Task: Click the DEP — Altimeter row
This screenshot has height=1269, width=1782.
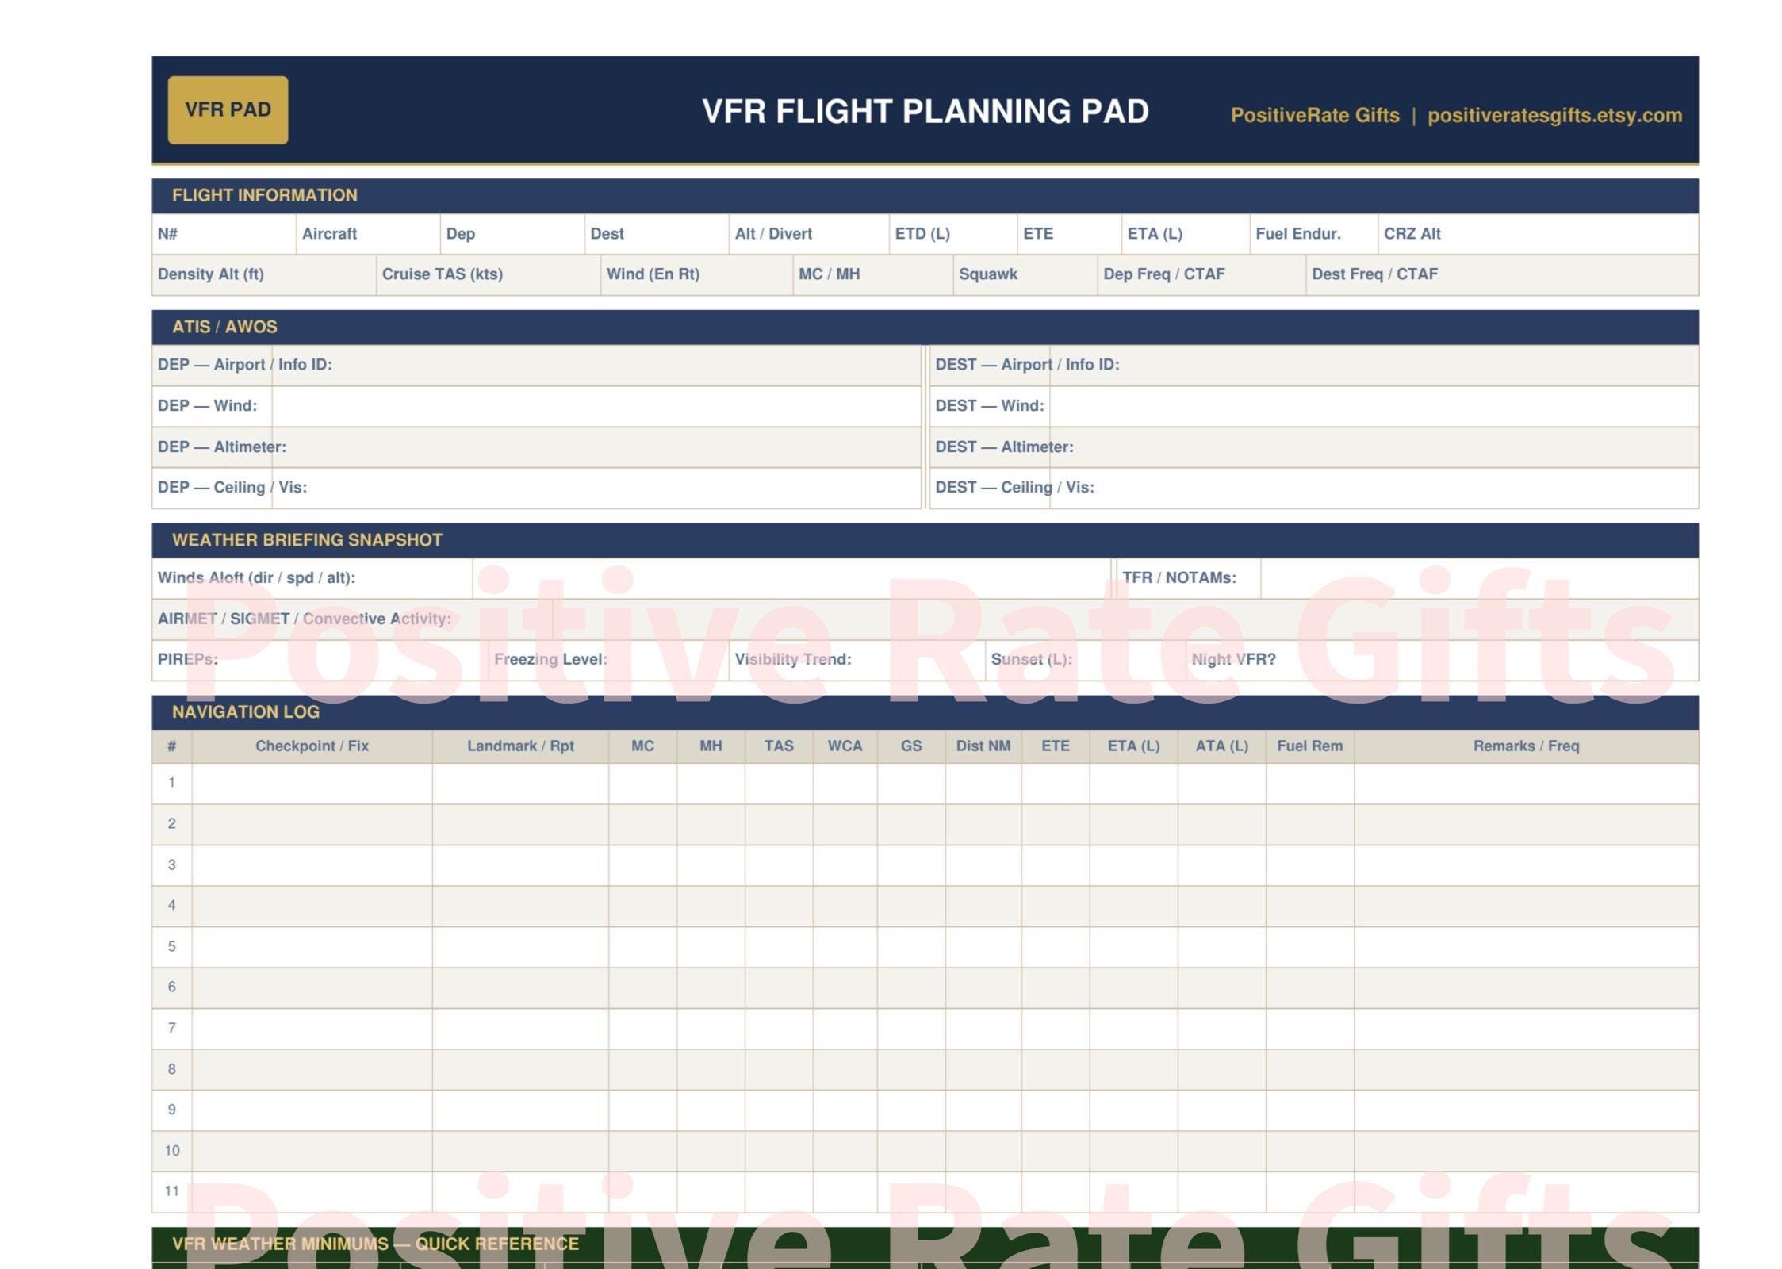Action: [537, 447]
